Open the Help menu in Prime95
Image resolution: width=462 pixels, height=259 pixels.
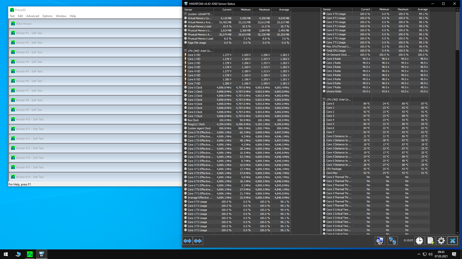73,16
